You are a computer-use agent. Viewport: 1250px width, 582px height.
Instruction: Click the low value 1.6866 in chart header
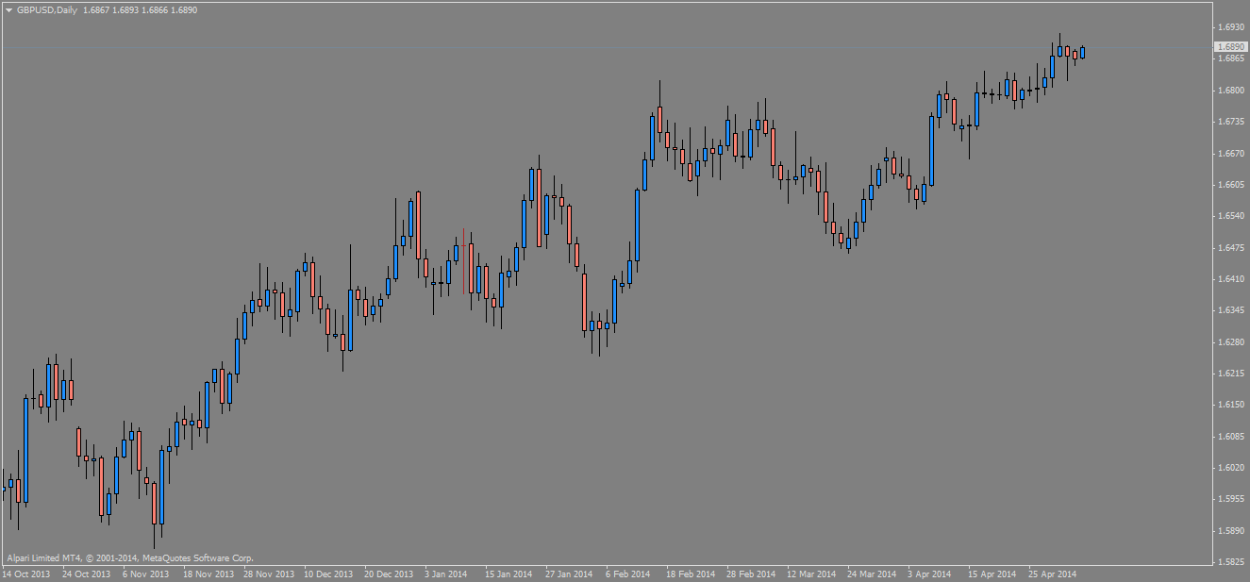coord(154,9)
